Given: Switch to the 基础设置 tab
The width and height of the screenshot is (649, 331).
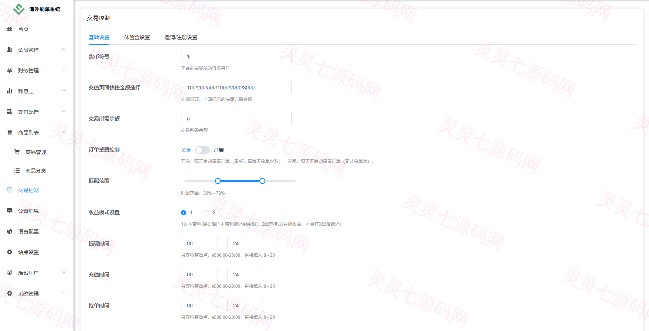Looking at the screenshot, I should pos(99,37).
